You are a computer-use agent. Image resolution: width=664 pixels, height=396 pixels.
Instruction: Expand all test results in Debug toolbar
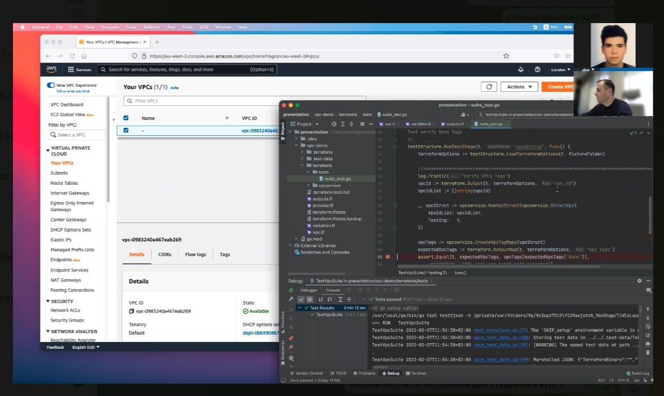pos(340,300)
